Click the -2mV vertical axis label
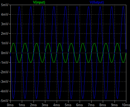The image size is (130, 107). [4, 72]
